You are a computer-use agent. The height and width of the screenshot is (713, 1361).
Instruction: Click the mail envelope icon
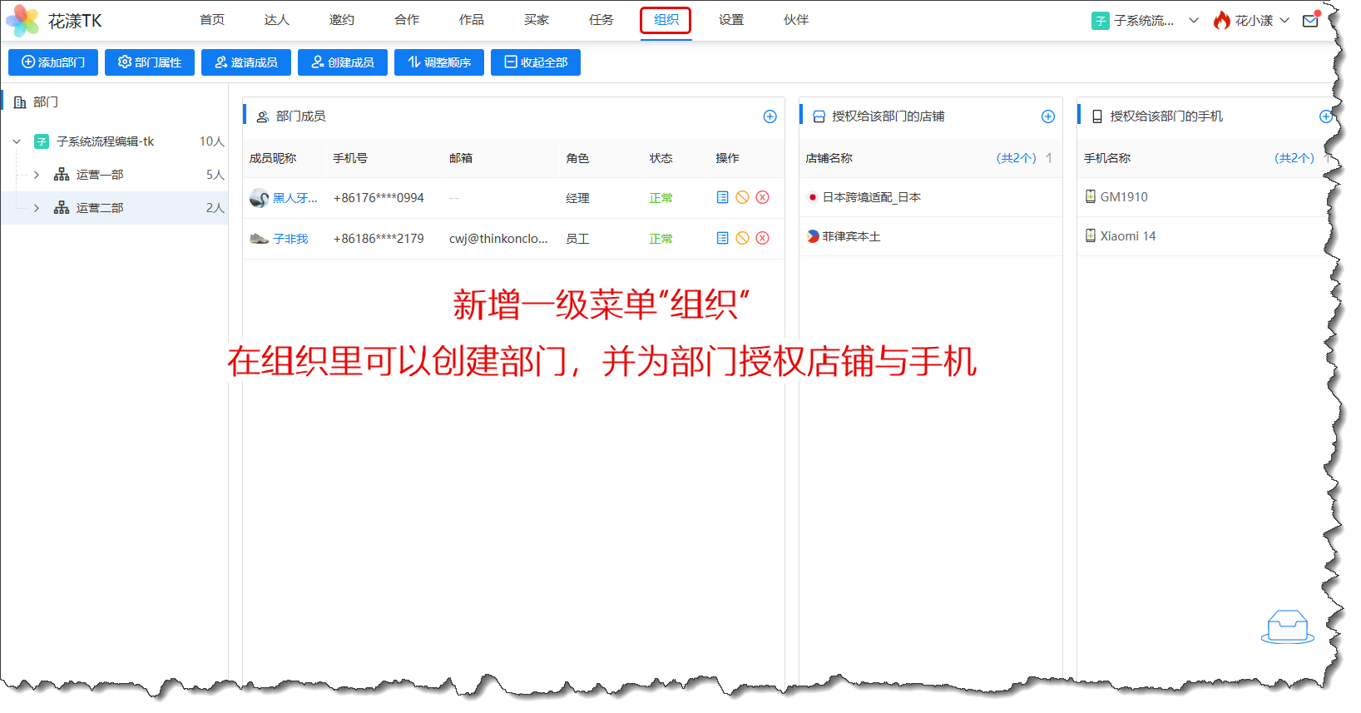click(x=1310, y=21)
